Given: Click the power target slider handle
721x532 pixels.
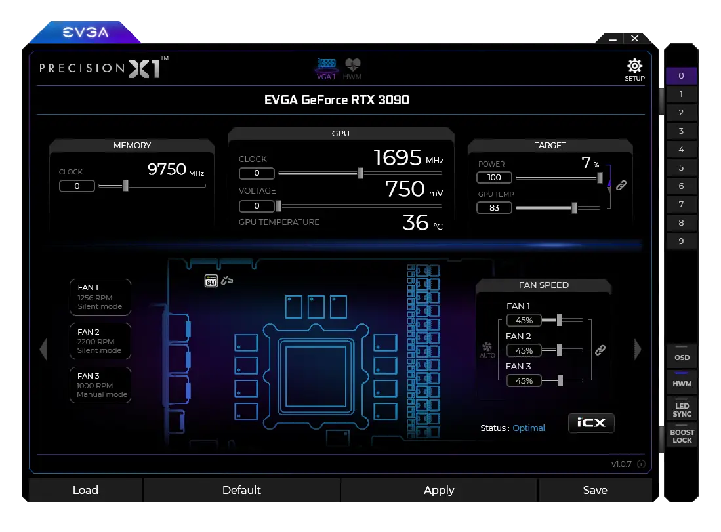Looking at the screenshot, I should [x=600, y=178].
